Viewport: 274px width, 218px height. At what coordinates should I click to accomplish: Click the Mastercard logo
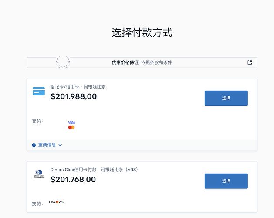pyautogui.click(x=71, y=127)
